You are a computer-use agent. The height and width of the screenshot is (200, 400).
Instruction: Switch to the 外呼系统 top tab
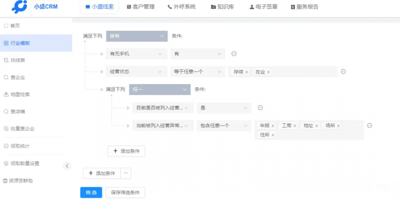pos(182,7)
